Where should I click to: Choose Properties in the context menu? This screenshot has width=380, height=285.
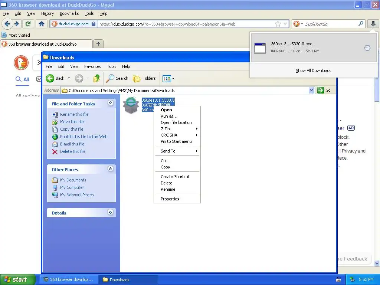[x=177, y=199]
